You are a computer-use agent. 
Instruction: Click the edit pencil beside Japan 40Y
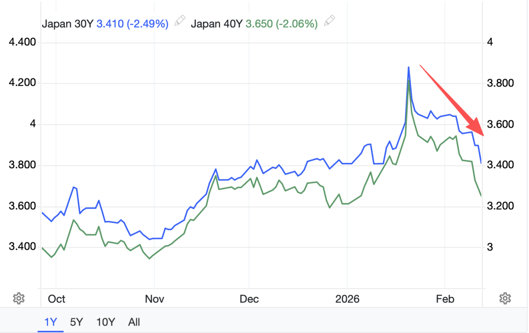(x=329, y=20)
